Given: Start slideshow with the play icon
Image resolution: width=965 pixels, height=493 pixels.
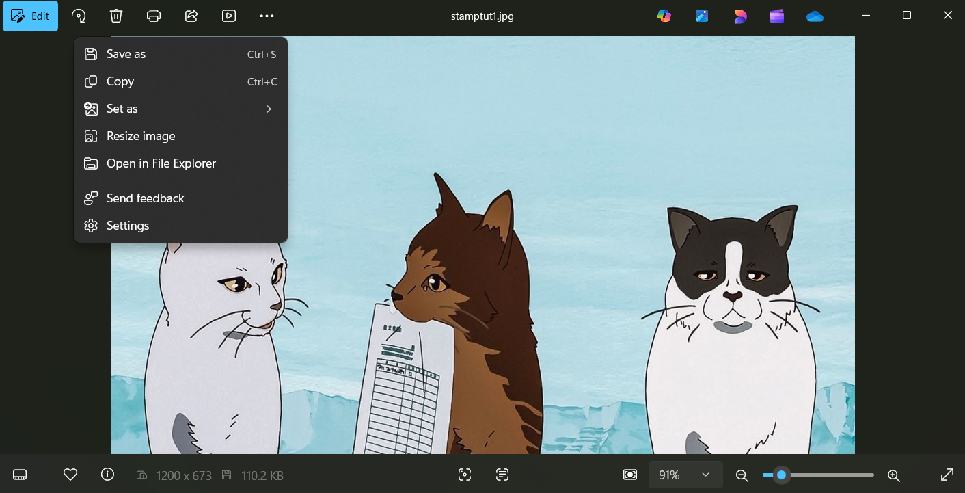Looking at the screenshot, I should (x=229, y=16).
